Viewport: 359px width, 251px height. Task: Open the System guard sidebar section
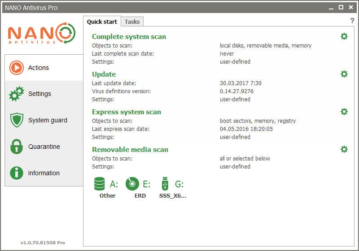point(44,120)
